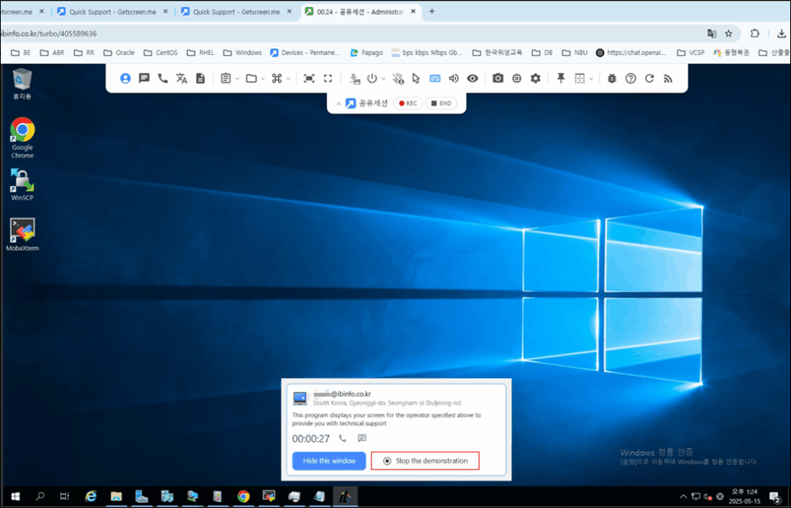Show hidden tray icons chevron
This screenshot has height=508, width=791.
click(x=683, y=496)
